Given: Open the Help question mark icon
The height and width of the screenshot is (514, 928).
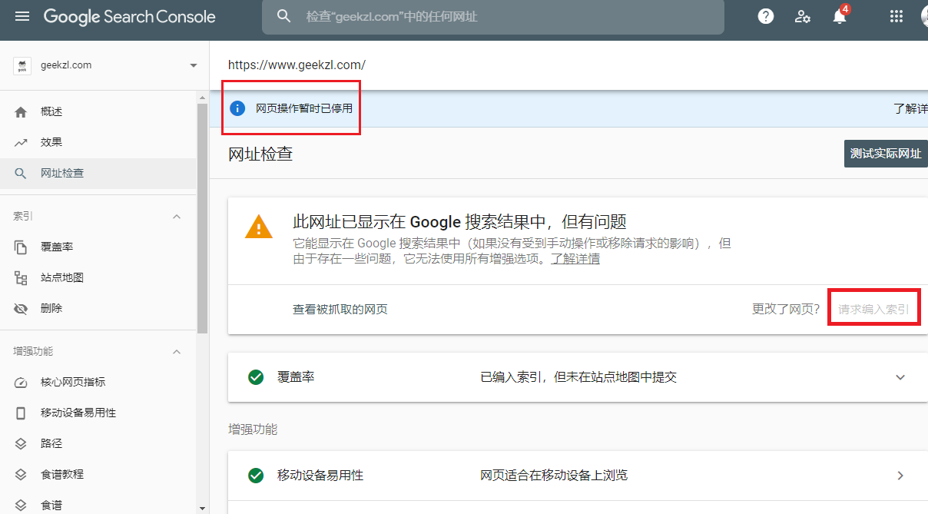Looking at the screenshot, I should pos(765,16).
